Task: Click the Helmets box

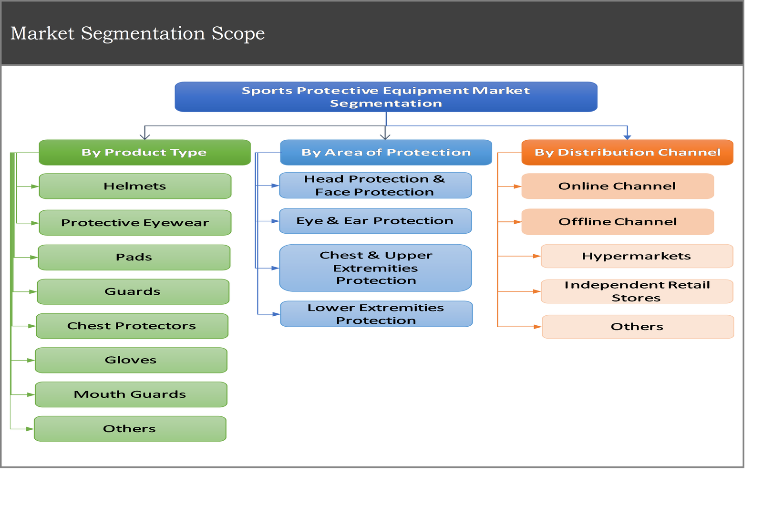Action: point(135,186)
